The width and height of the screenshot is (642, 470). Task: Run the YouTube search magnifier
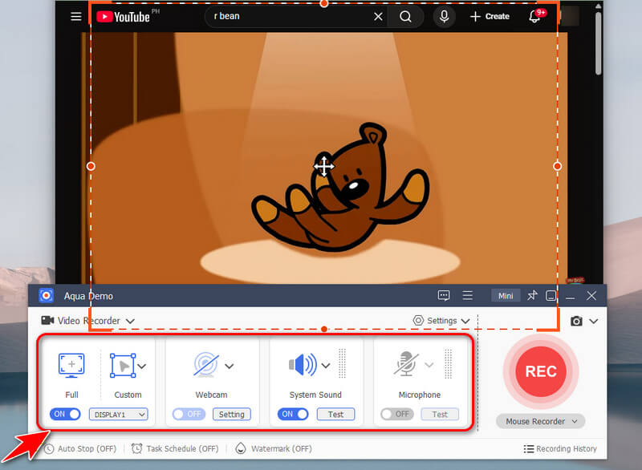pyautogui.click(x=405, y=16)
